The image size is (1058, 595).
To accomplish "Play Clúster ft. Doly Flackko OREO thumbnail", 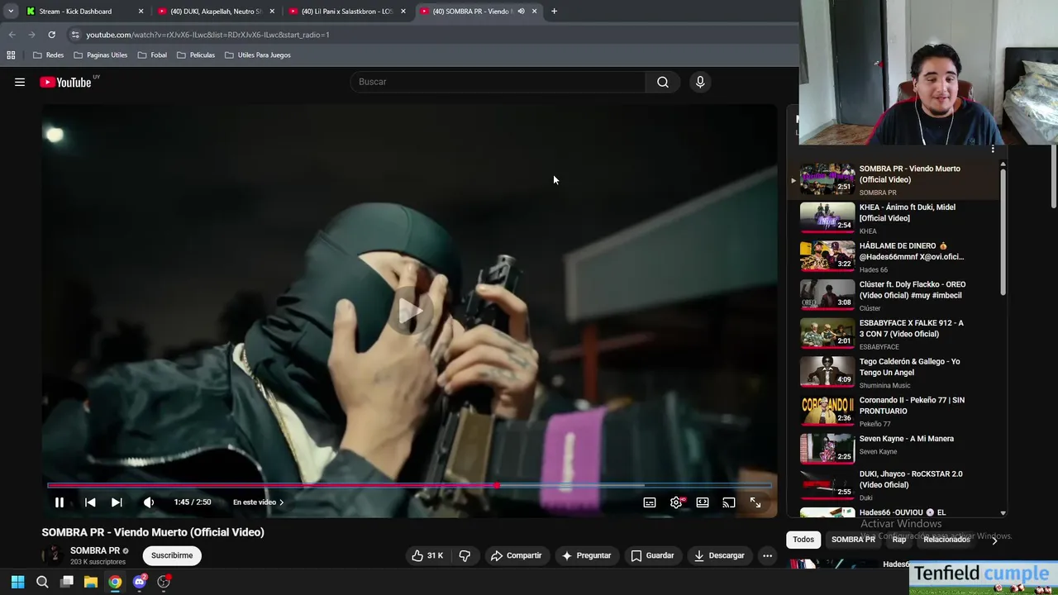I will point(827,294).
